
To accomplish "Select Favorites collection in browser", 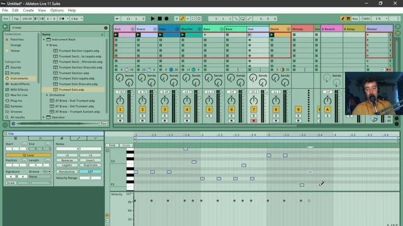I will 17,40.
